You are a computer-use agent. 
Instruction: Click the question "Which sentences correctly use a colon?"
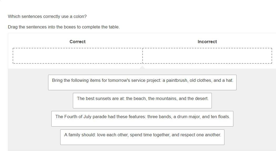click(47, 16)
